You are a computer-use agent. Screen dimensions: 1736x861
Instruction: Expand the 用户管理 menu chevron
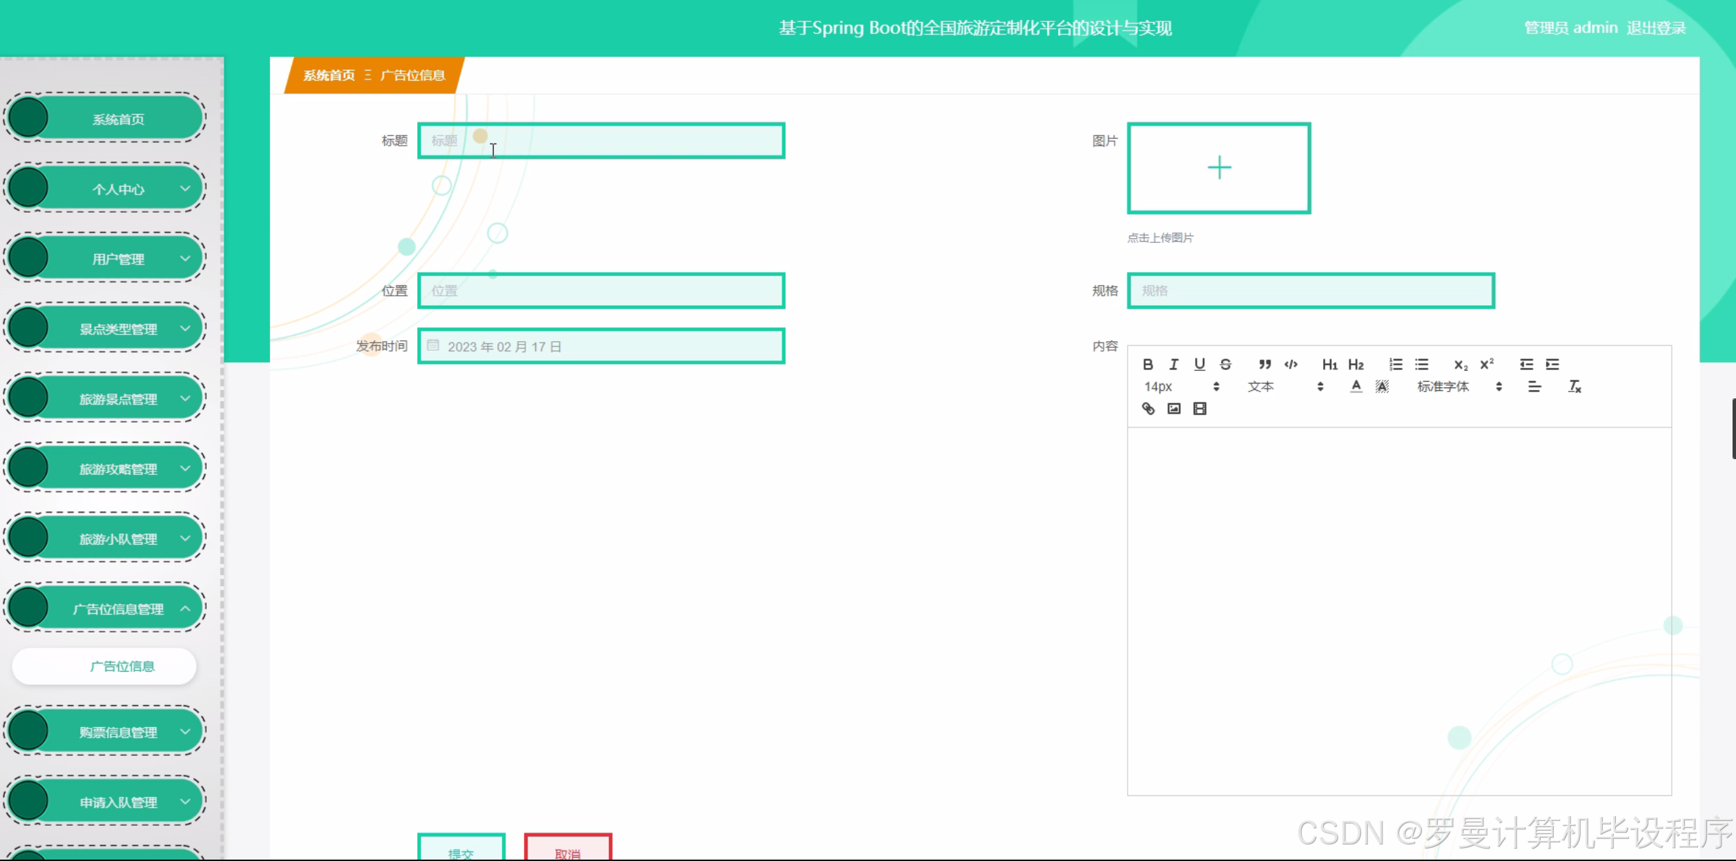click(x=185, y=258)
